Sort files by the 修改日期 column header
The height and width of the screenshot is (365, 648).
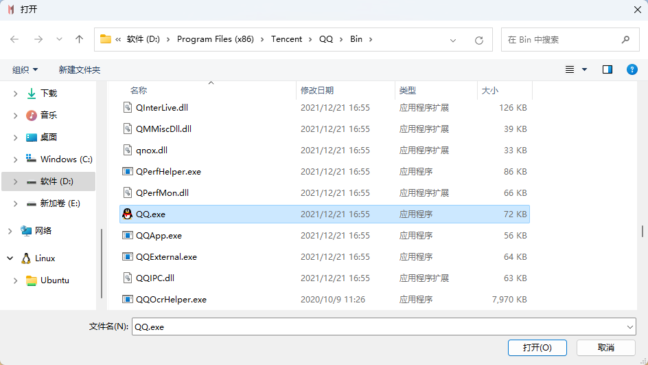316,91
